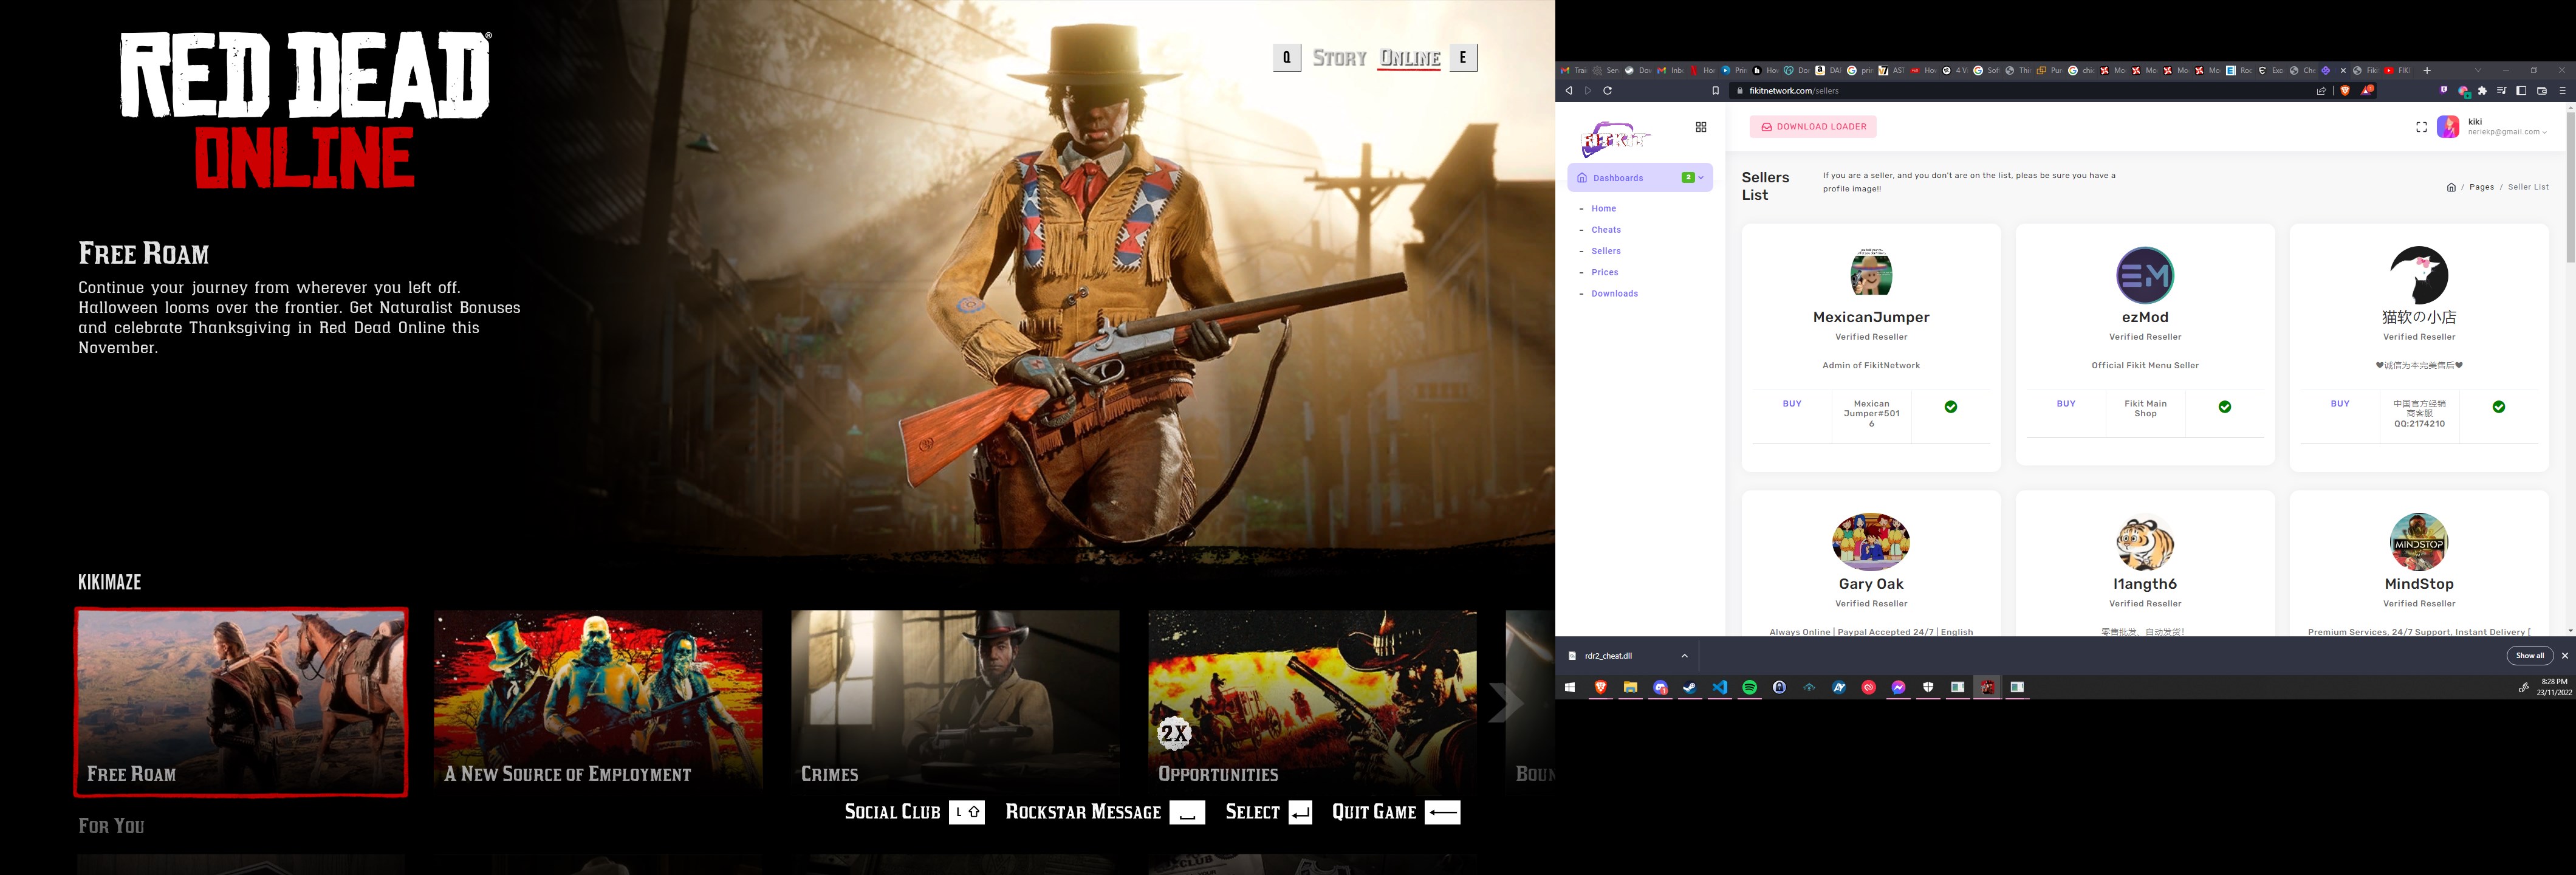Switch to Red Dead taskbar icon
Screen dimensions: 2576x875
tap(1987, 687)
